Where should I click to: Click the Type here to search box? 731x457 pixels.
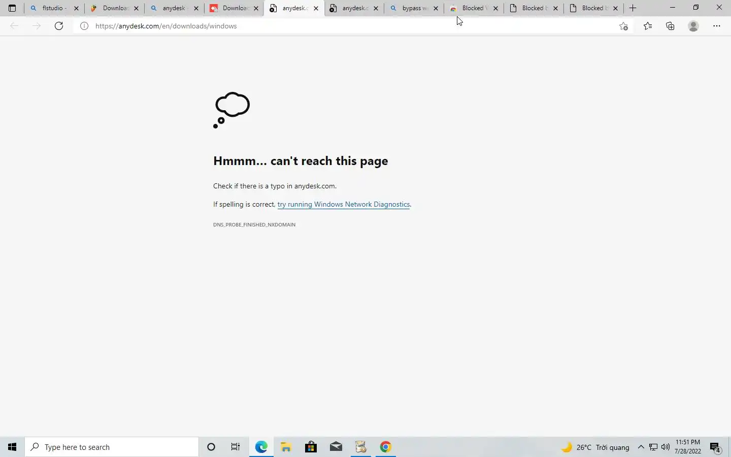(112, 447)
